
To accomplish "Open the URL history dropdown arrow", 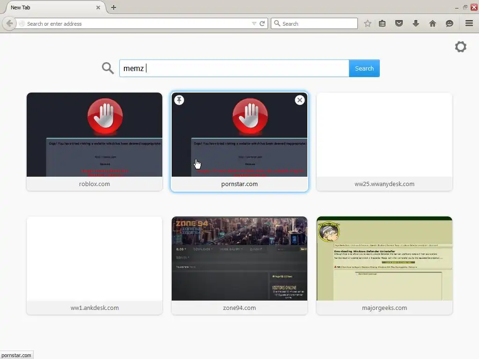I will pyautogui.click(x=254, y=23).
